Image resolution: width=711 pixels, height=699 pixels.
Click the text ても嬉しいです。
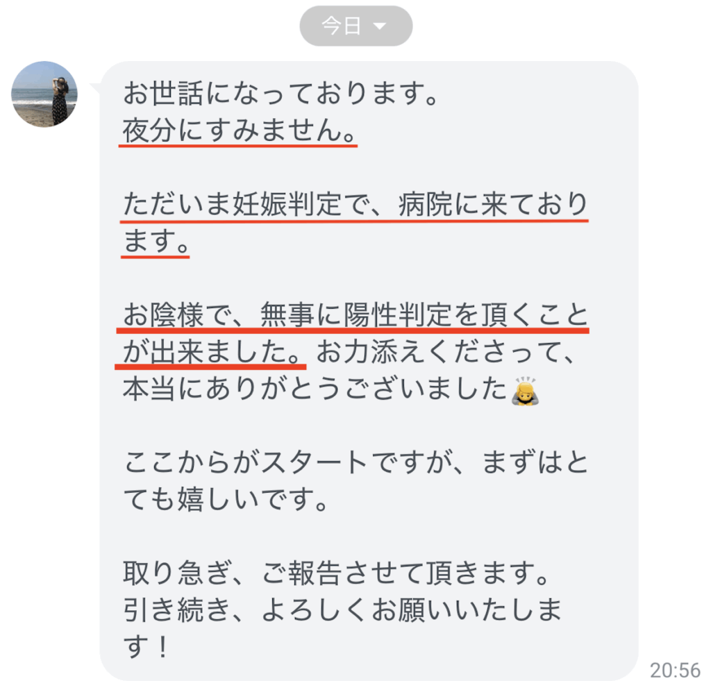226,499
